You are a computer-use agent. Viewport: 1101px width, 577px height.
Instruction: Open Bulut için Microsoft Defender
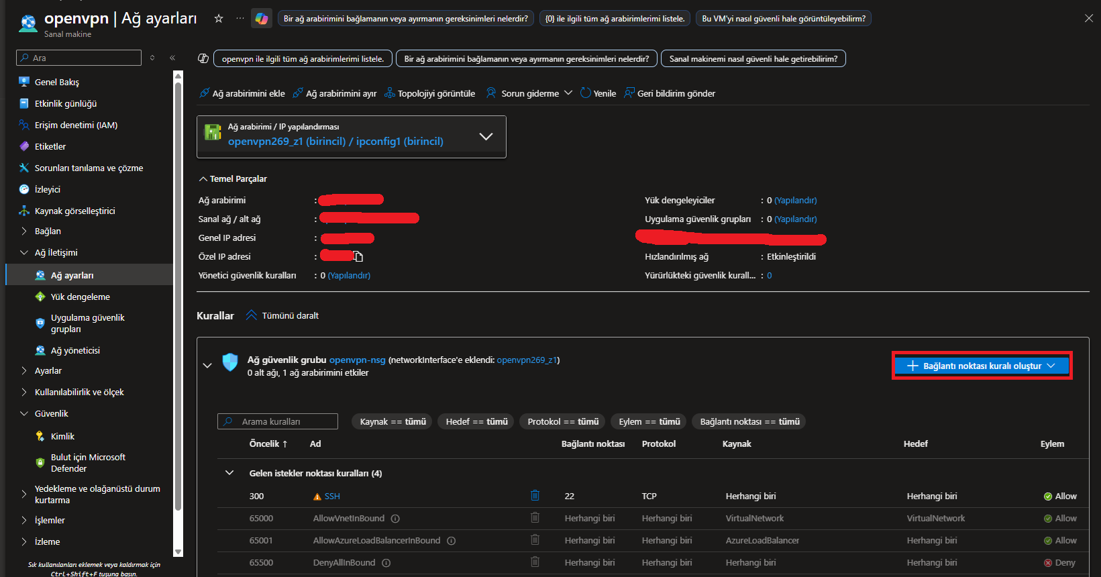[88, 463]
